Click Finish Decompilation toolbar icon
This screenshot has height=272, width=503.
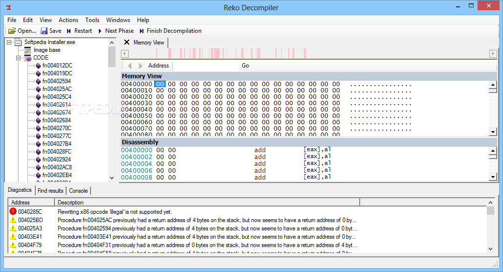(141, 31)
